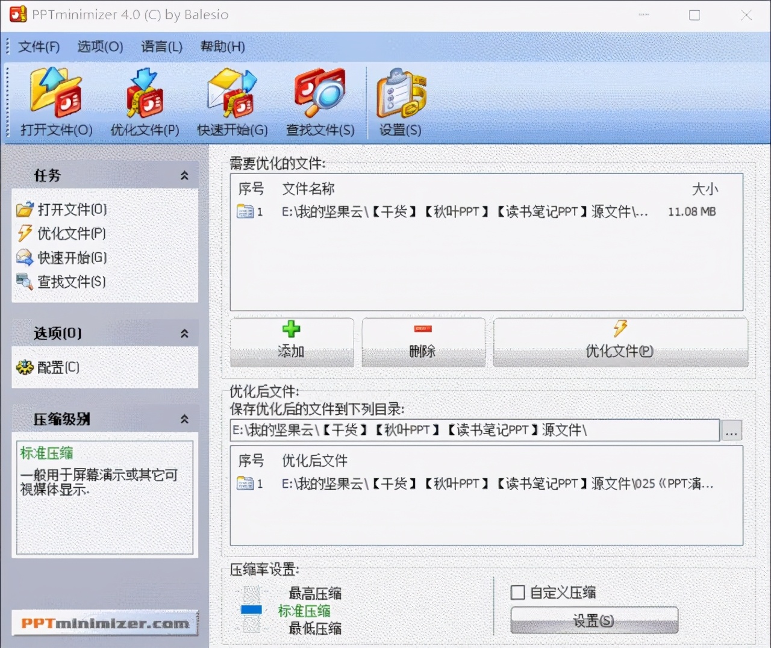771x648 pixels.
Task: Move the compression slider to 标准压缩
Action: [251, 611]
